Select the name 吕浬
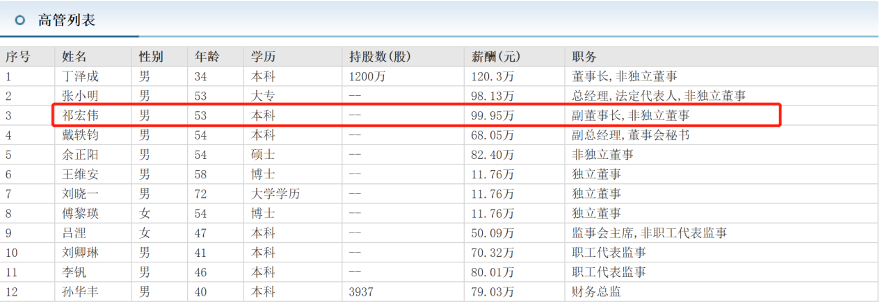The height and width of the screenshot is (304, 882). point(74,233)
